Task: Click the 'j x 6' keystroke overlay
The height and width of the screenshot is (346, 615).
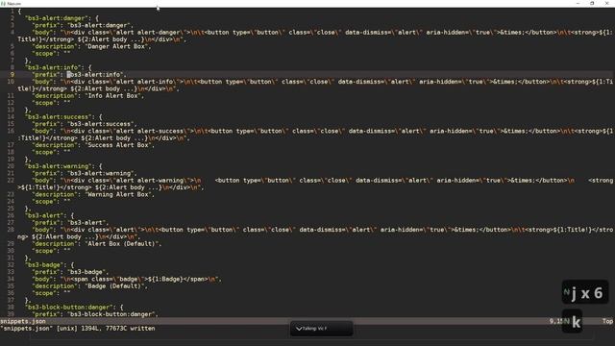Action: (585, 292)
